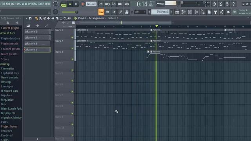Mute Track 2 with its green dot
Image resolution: width=251 pixels, height=141 pixels.
click(72, 48)
